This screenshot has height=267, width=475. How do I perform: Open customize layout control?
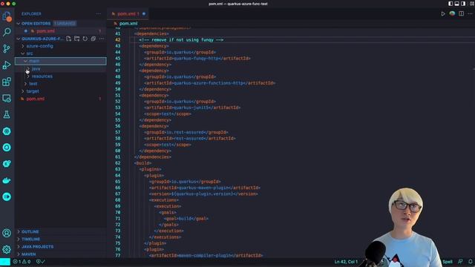(471, 4)
